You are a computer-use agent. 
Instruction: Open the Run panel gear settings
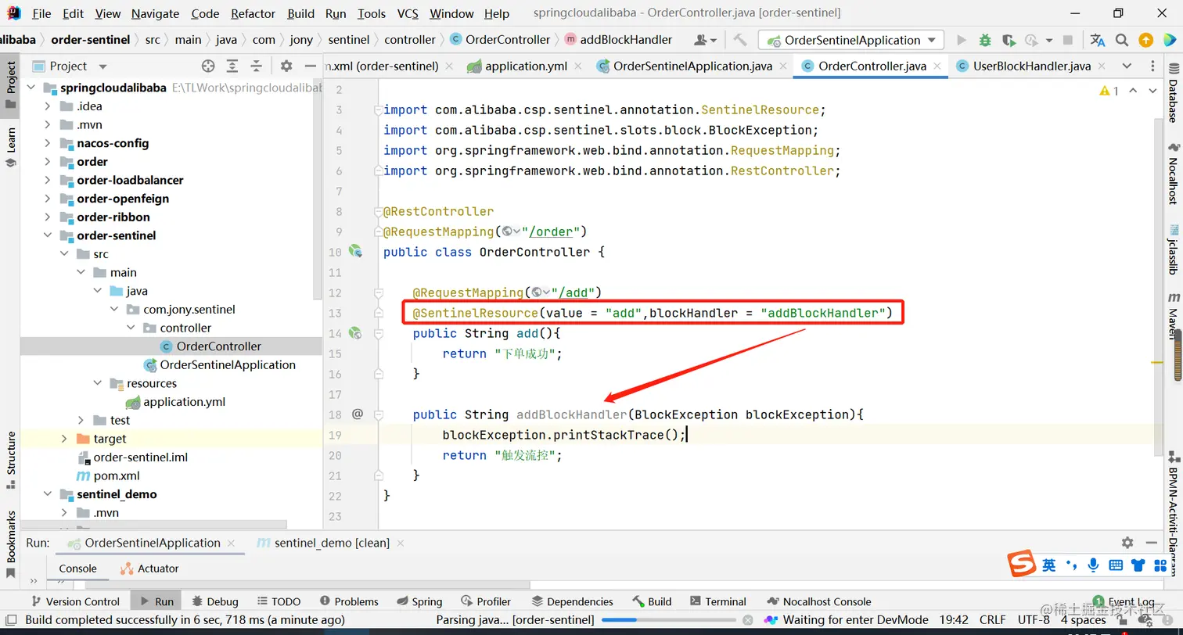coord(1127,543)
